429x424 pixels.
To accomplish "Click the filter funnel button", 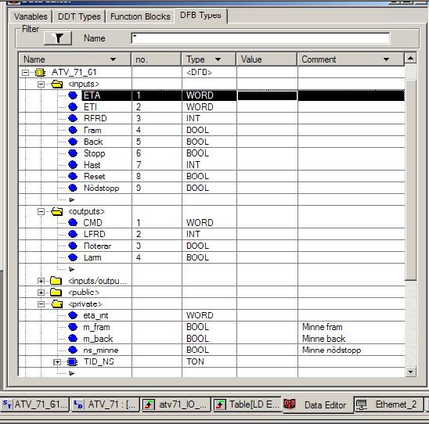I will coord(58,38).
